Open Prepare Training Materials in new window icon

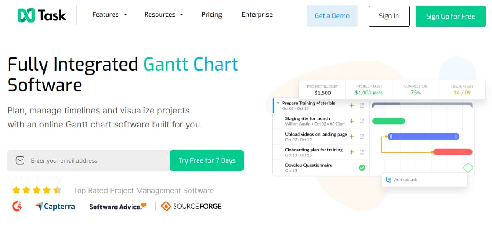coord(362,105)
